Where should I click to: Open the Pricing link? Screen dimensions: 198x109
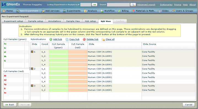coord(178,4)
